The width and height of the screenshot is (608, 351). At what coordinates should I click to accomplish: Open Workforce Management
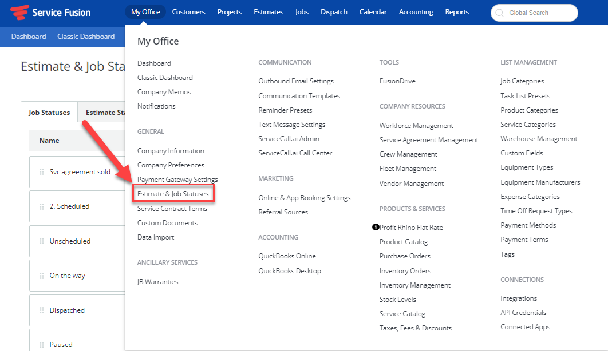pos(416,126)
